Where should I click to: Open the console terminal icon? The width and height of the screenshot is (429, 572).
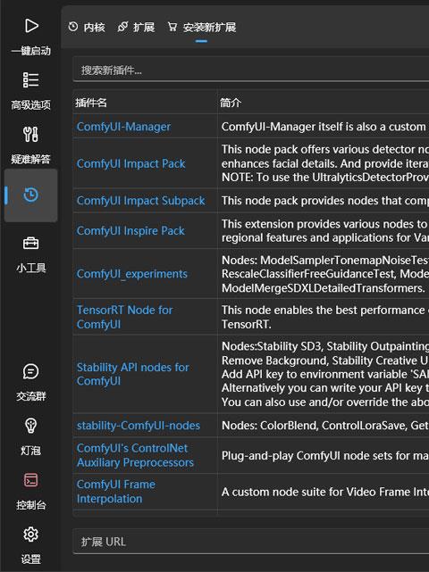[30, 480]
